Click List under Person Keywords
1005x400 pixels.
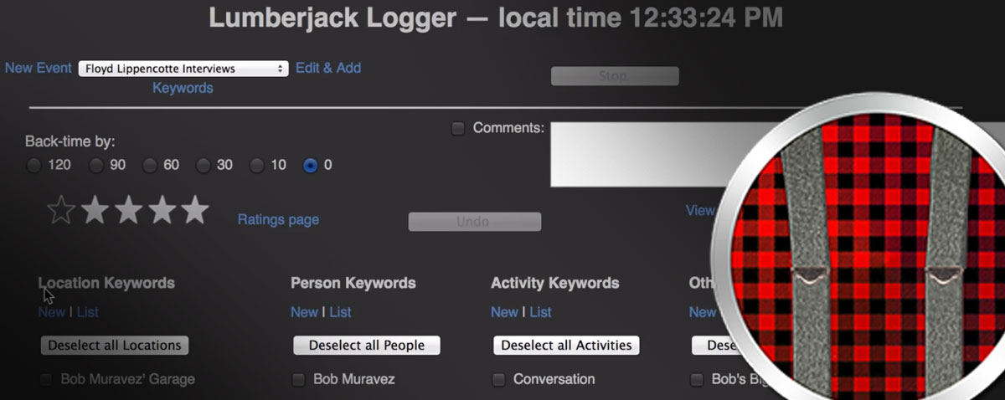pyautogui.click(x=340, y=312)
